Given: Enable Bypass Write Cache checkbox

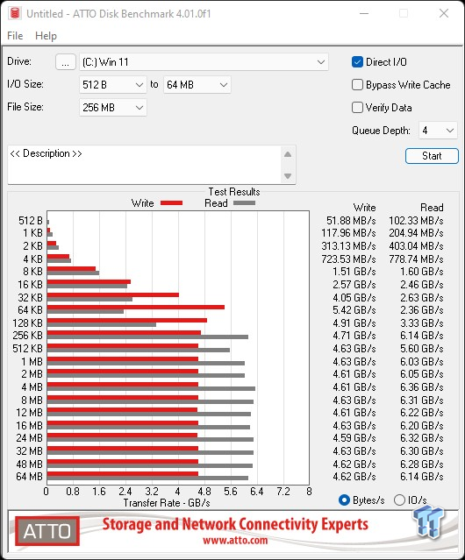Looking at the screenshot, I should [357, 85].
